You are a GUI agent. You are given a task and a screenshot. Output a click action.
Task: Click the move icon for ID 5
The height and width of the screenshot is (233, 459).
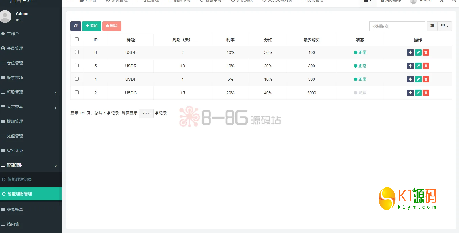[410, 66]
